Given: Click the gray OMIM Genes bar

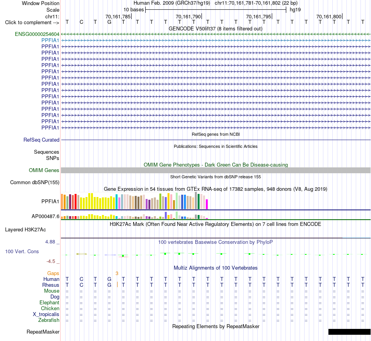Looking at the screenshot, I should tap(216, 170).
